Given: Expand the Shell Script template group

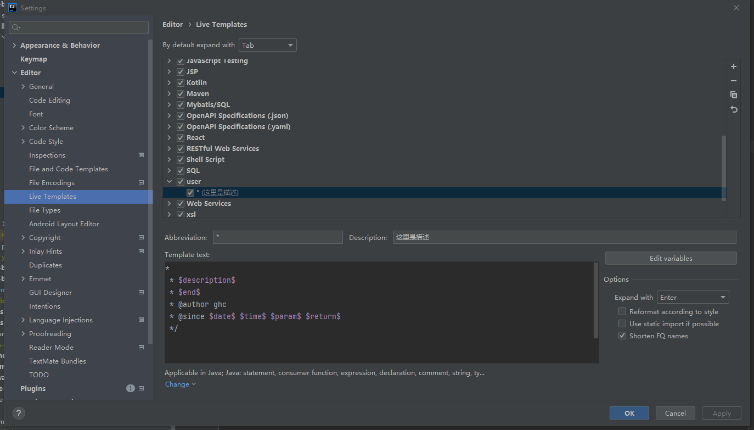Looking at the screenshot, I should 170,160.
